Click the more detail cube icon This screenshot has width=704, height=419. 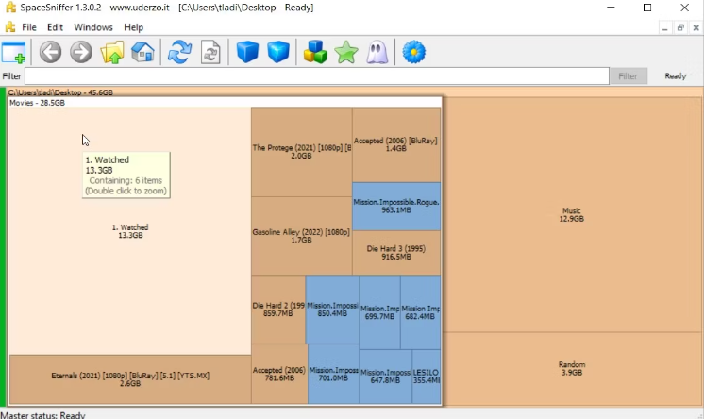tap(278, 52)
